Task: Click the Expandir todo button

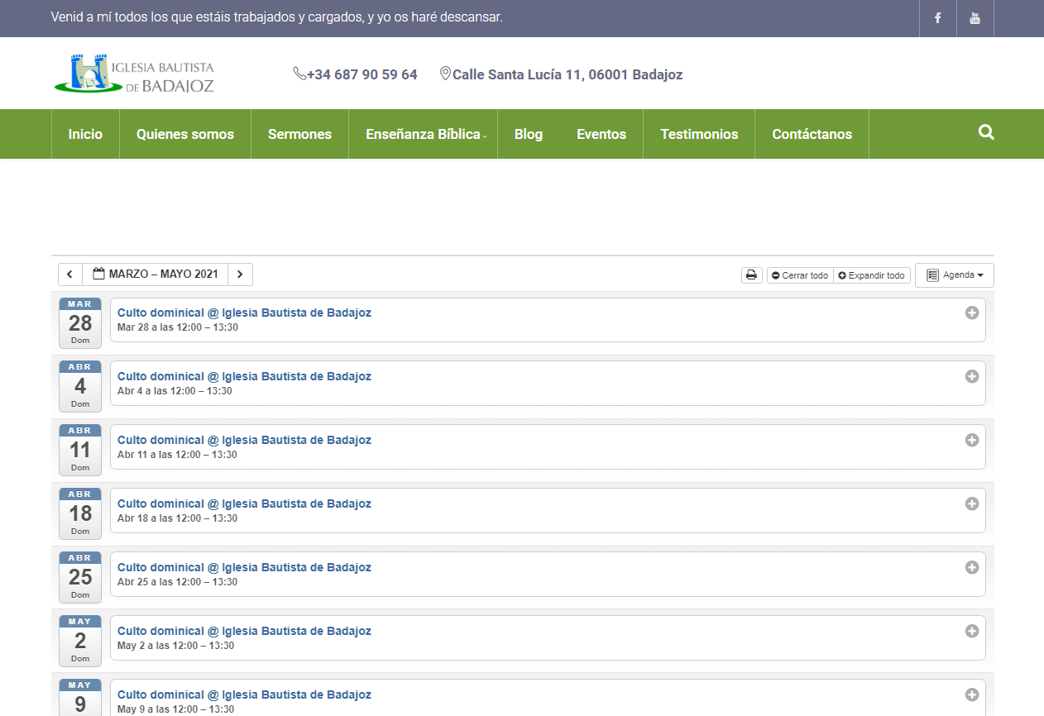Action: pyautogui.click(x=872, y=275)
